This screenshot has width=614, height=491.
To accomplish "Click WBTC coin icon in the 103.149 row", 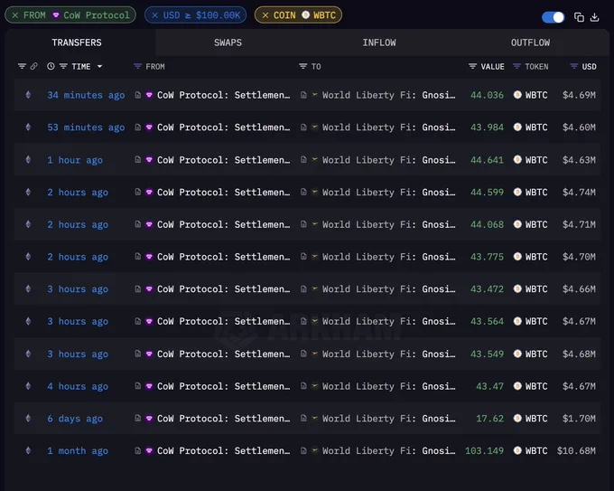I will [517, 450].
